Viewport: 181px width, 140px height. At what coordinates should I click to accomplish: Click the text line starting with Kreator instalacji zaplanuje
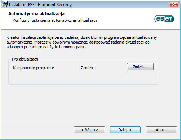pyautogui.click(x=82, y=37)
